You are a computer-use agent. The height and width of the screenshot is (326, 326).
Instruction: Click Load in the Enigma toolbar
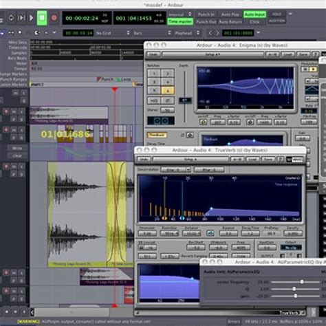[288, 54]
